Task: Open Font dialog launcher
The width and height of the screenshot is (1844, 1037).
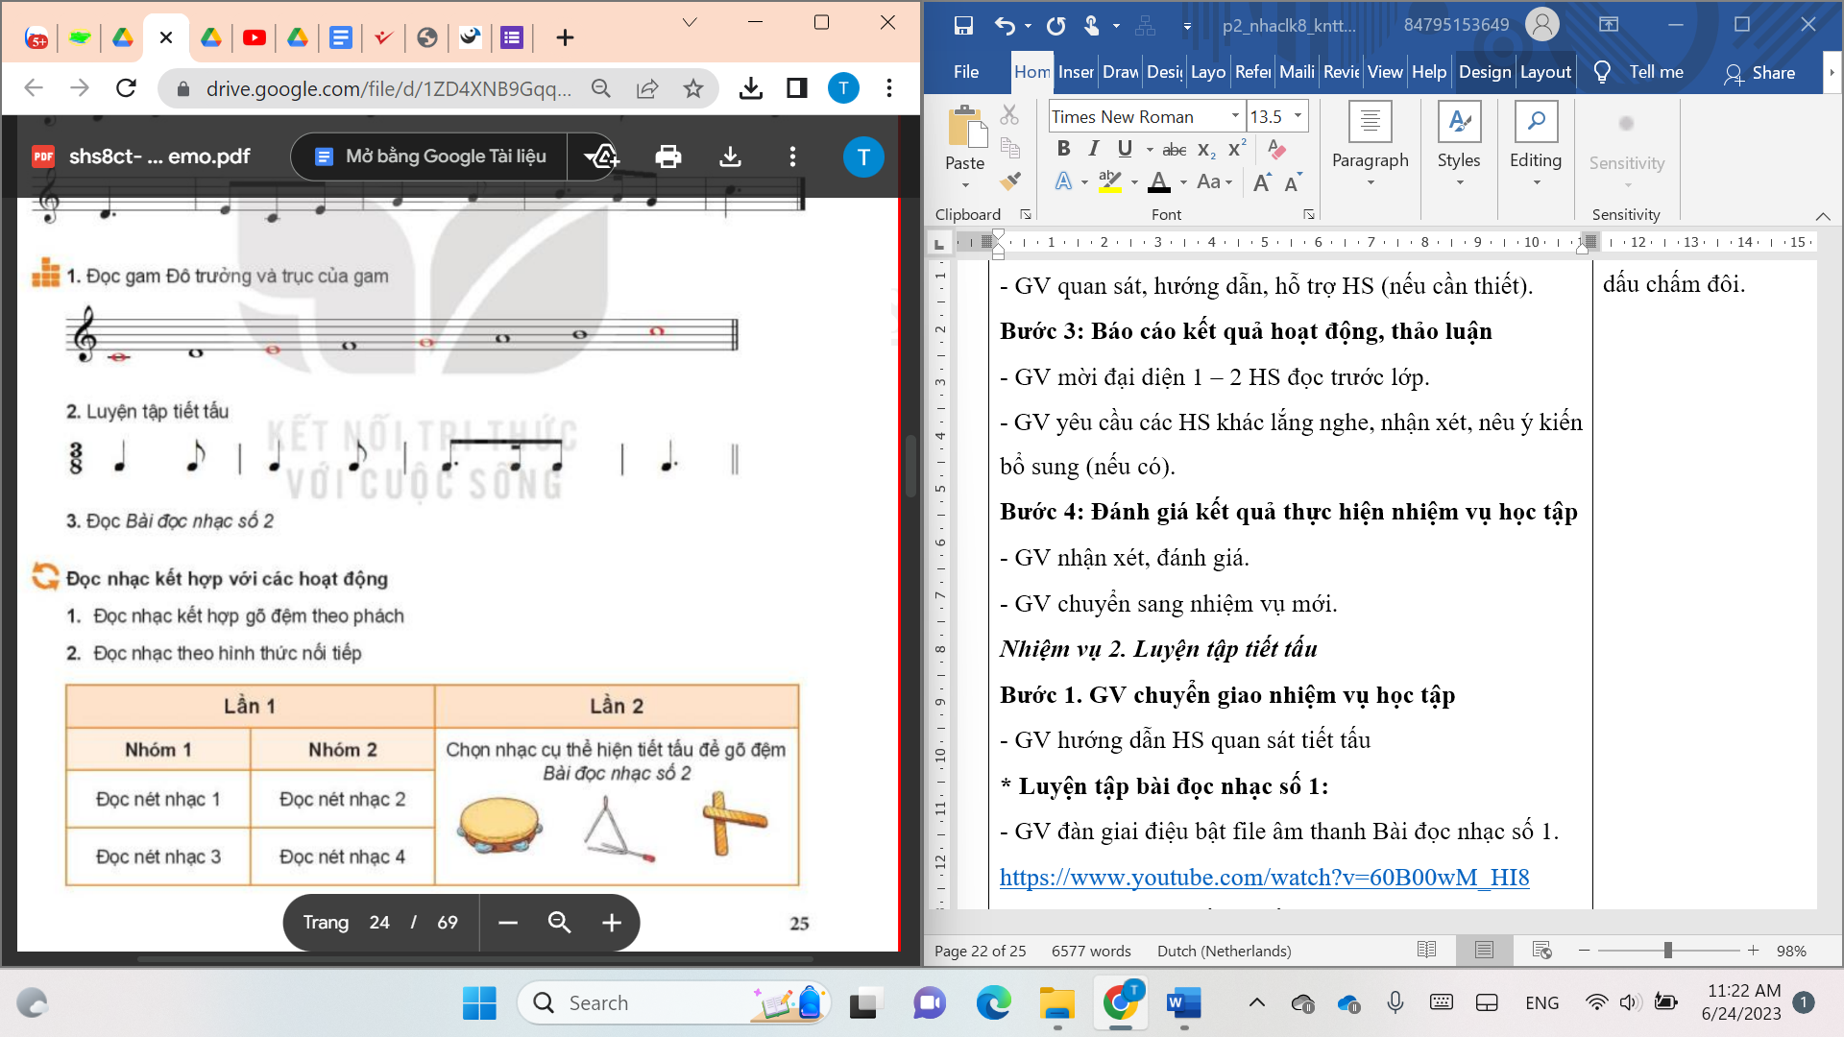Action: click(1308, 215)
